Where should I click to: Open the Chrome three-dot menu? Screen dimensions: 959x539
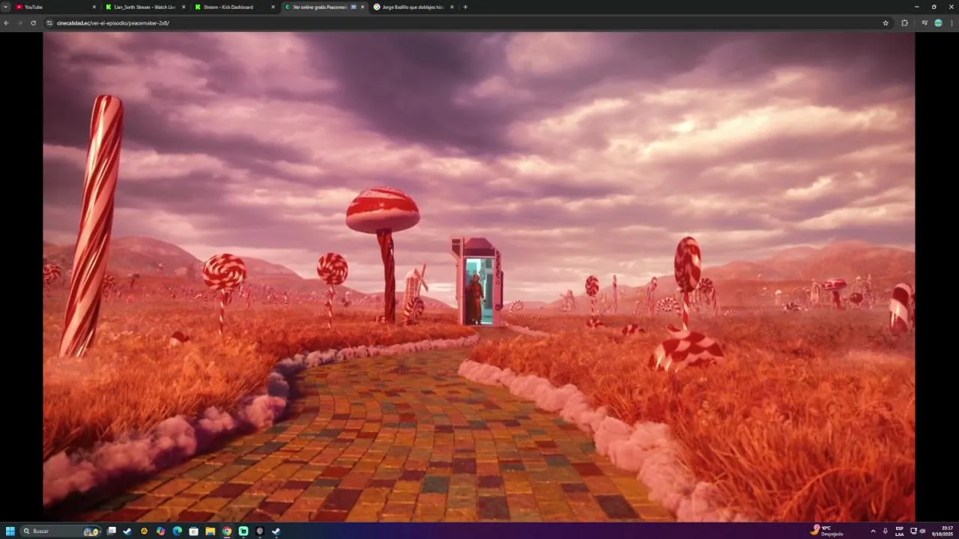click(952, 22)
